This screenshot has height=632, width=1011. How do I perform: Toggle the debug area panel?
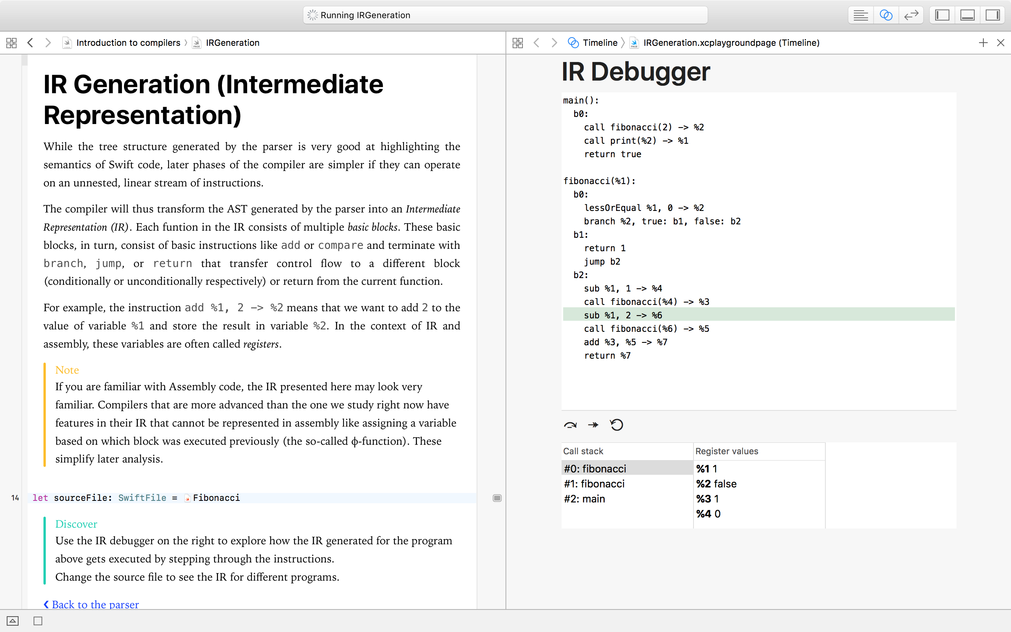(x=967, y=15)
